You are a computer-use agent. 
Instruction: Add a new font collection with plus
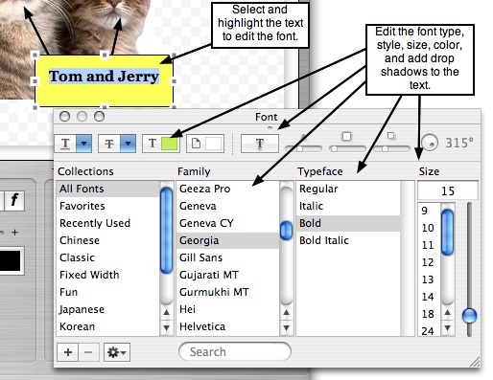[68, 352]
